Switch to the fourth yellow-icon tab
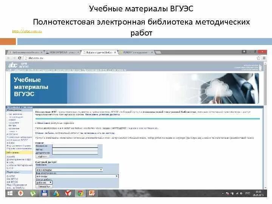 coord(136,52)
